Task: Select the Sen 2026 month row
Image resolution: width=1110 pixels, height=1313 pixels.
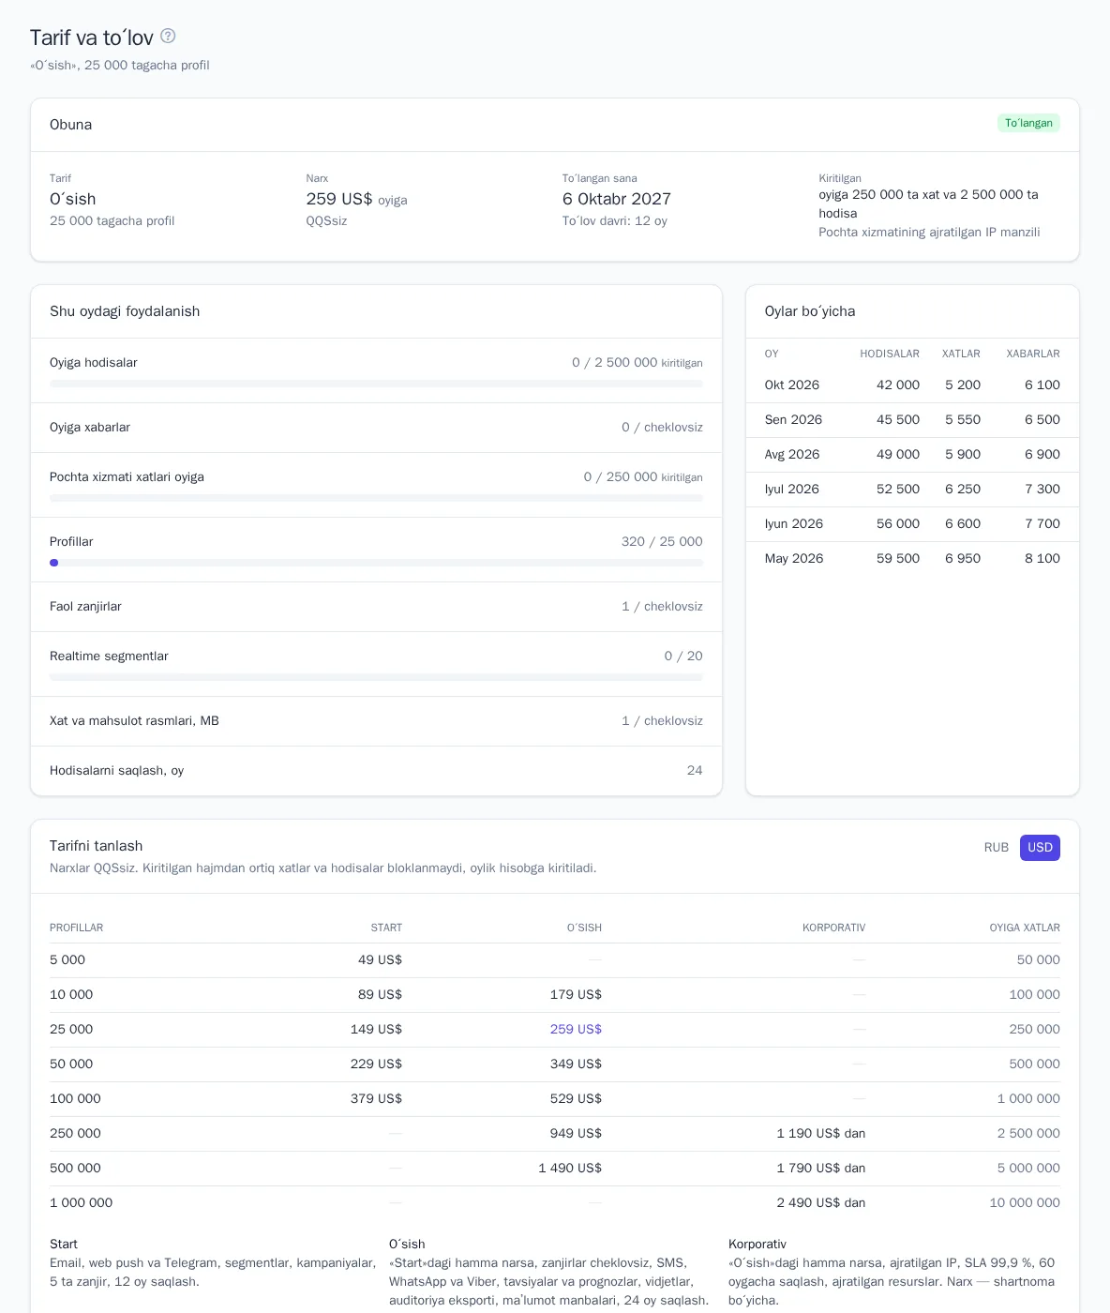Action: pyautogui.click(x=912, y=420)
